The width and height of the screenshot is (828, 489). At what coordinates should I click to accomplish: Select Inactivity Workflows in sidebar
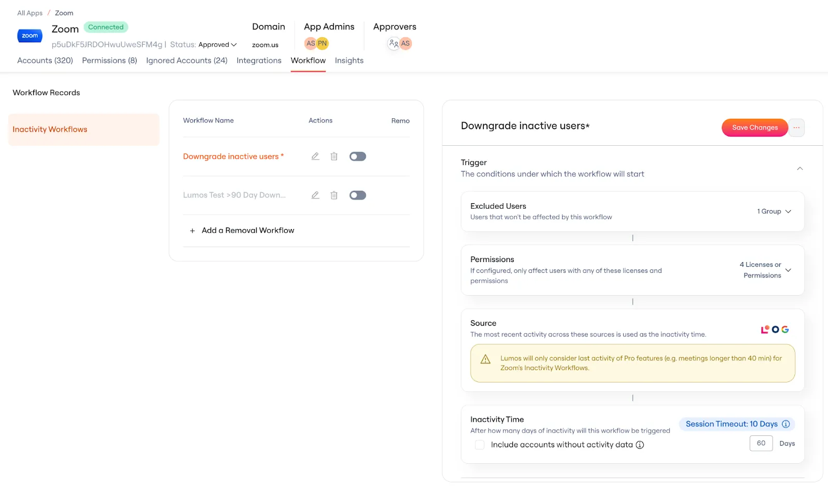click(x=84, y=129)
